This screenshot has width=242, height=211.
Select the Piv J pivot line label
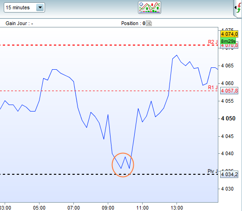213,171
